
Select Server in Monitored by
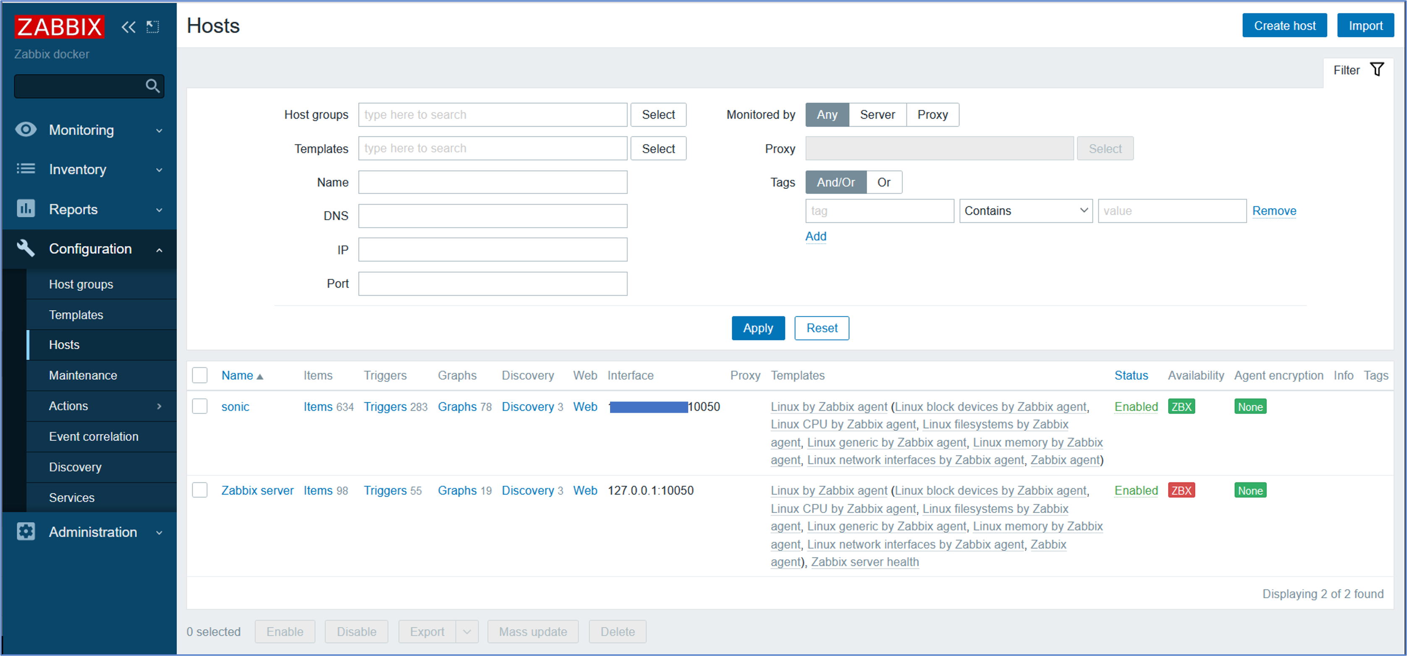click(x=877, y=115)
